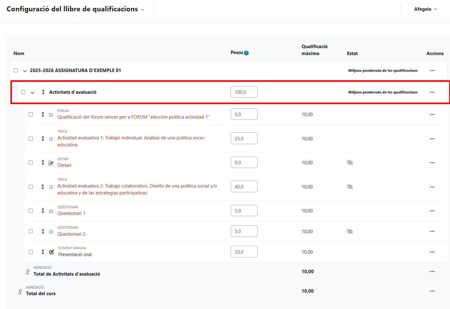Open the Dietari activity link
This screenshot has height=309, width=450.
pyautogui.click(x=64, y=165)
